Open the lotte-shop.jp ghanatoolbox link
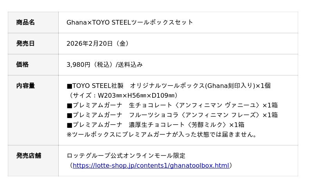The height and width of the screenshot is (188, 313). click(151, 165)
